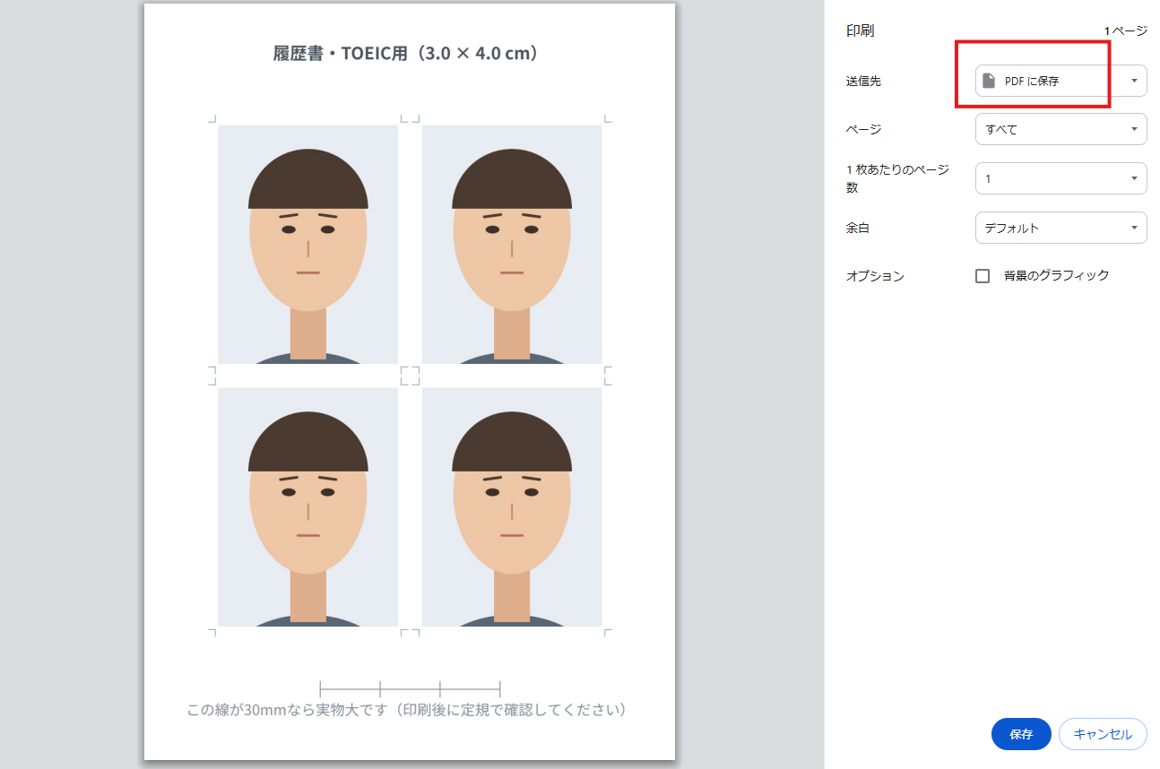Click the 1 枚あたりのページ数 label
Image resolution: width=1160 pixels, height=769 pixels.
[898, 178]
